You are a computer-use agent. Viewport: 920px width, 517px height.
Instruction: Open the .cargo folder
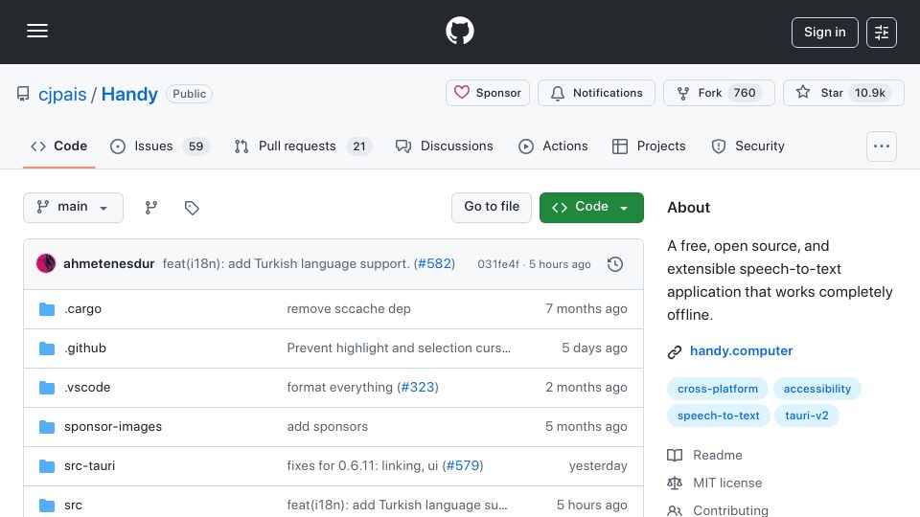pos(82,309)
